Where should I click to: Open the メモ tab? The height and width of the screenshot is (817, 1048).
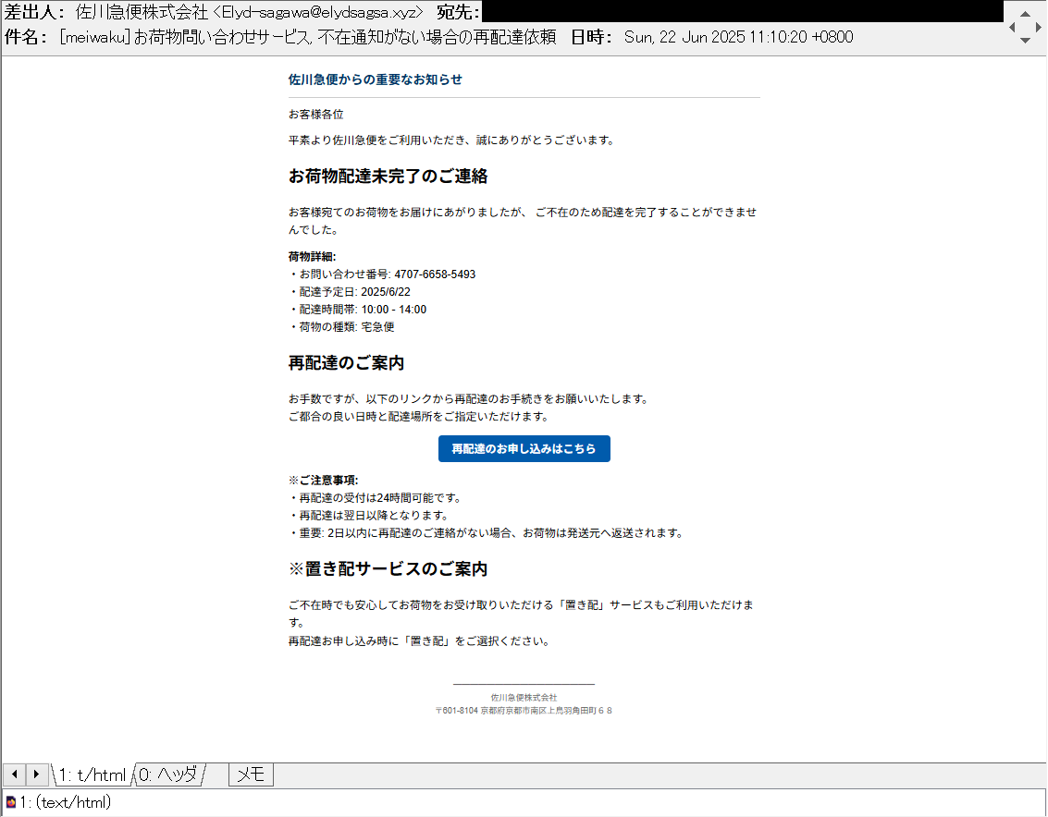coord(251,774)
